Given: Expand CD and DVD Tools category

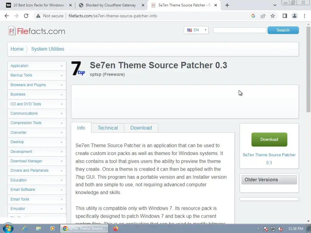Looking at the screenshot, I should 37,104.
